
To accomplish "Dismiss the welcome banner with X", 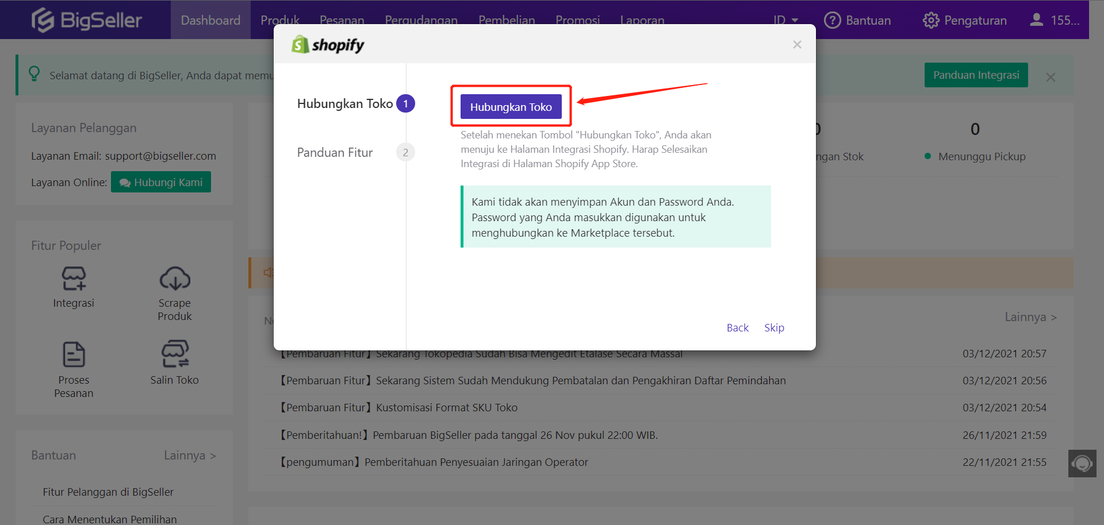I will (1051, 77).
